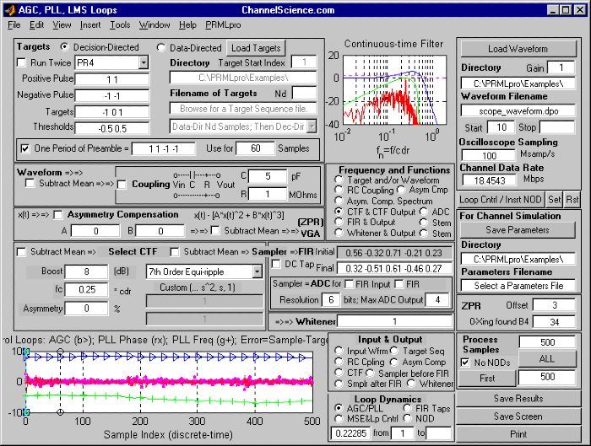591x446 pixels.
Task: Open the Insert menu
Action: click(x=90, y=24)
